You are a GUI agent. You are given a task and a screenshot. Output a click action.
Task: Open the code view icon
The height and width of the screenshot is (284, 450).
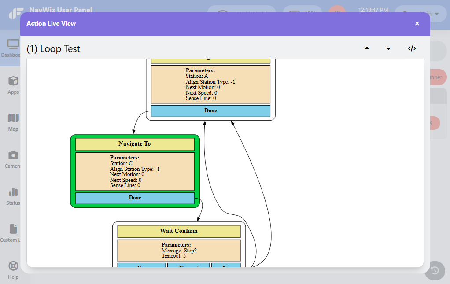click(412, 48)
